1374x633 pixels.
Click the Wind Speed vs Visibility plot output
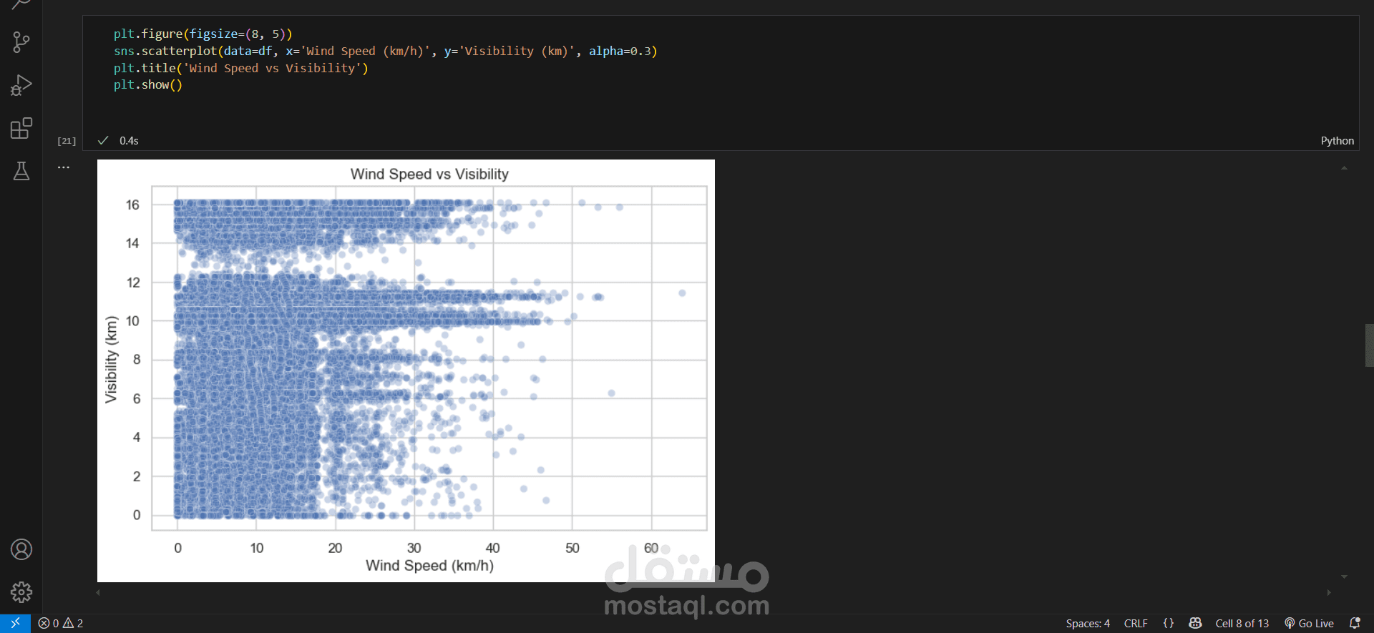click(406, 371)
